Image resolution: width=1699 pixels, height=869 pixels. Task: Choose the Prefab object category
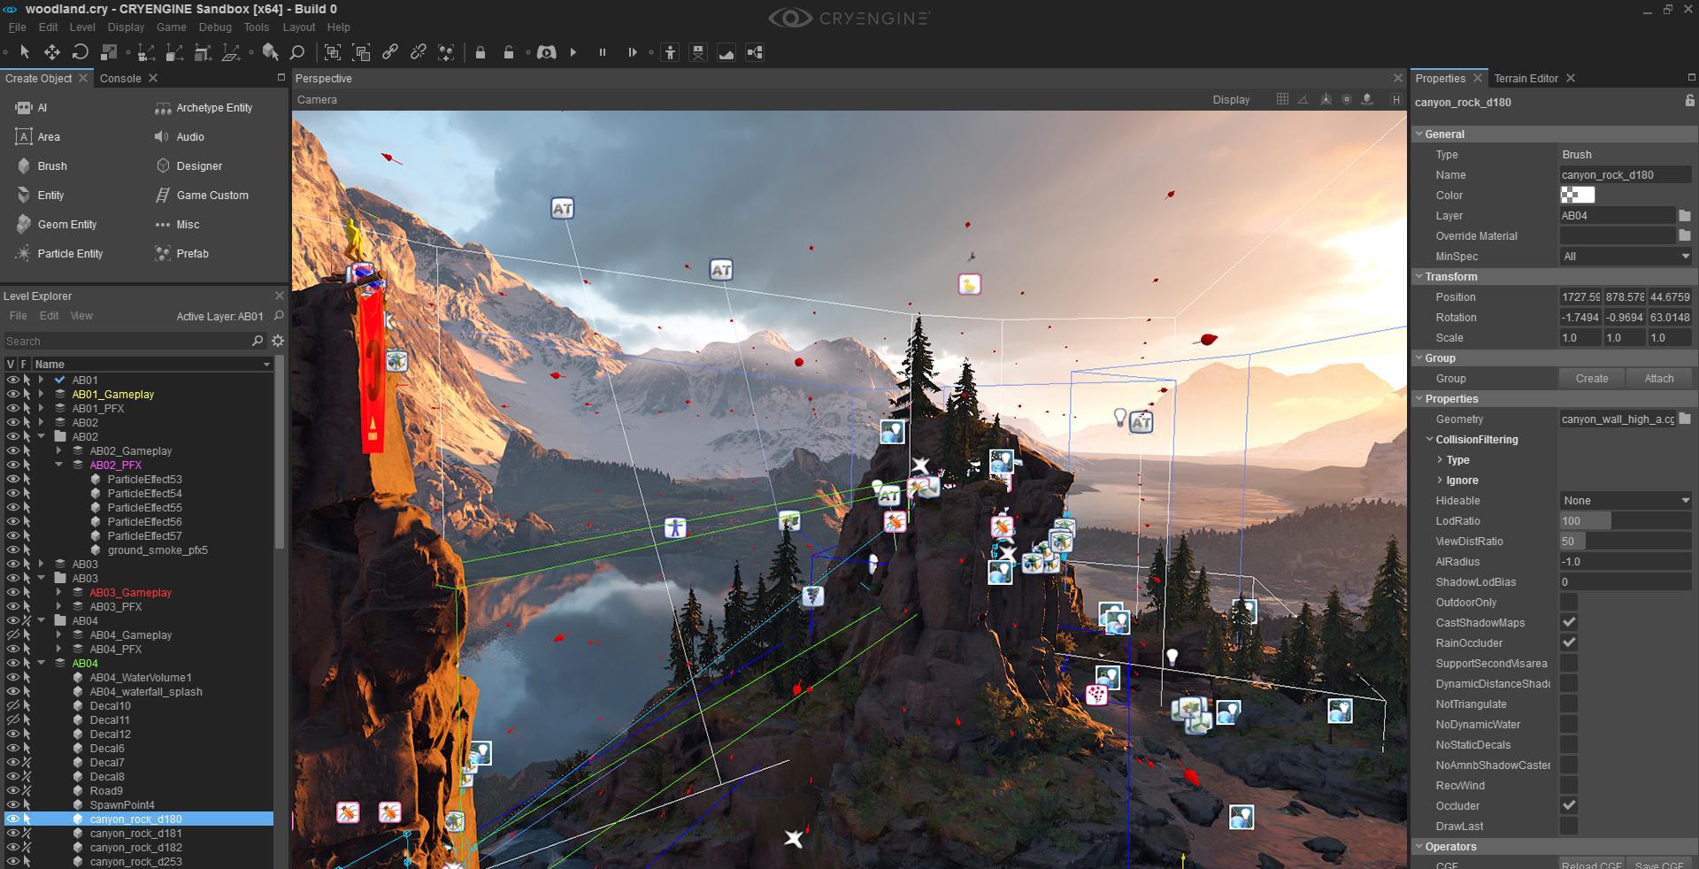pos(182,254)
